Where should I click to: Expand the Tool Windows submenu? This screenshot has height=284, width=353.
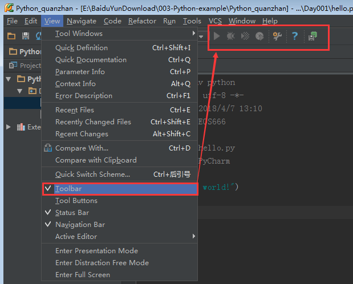tap(120, 34)
